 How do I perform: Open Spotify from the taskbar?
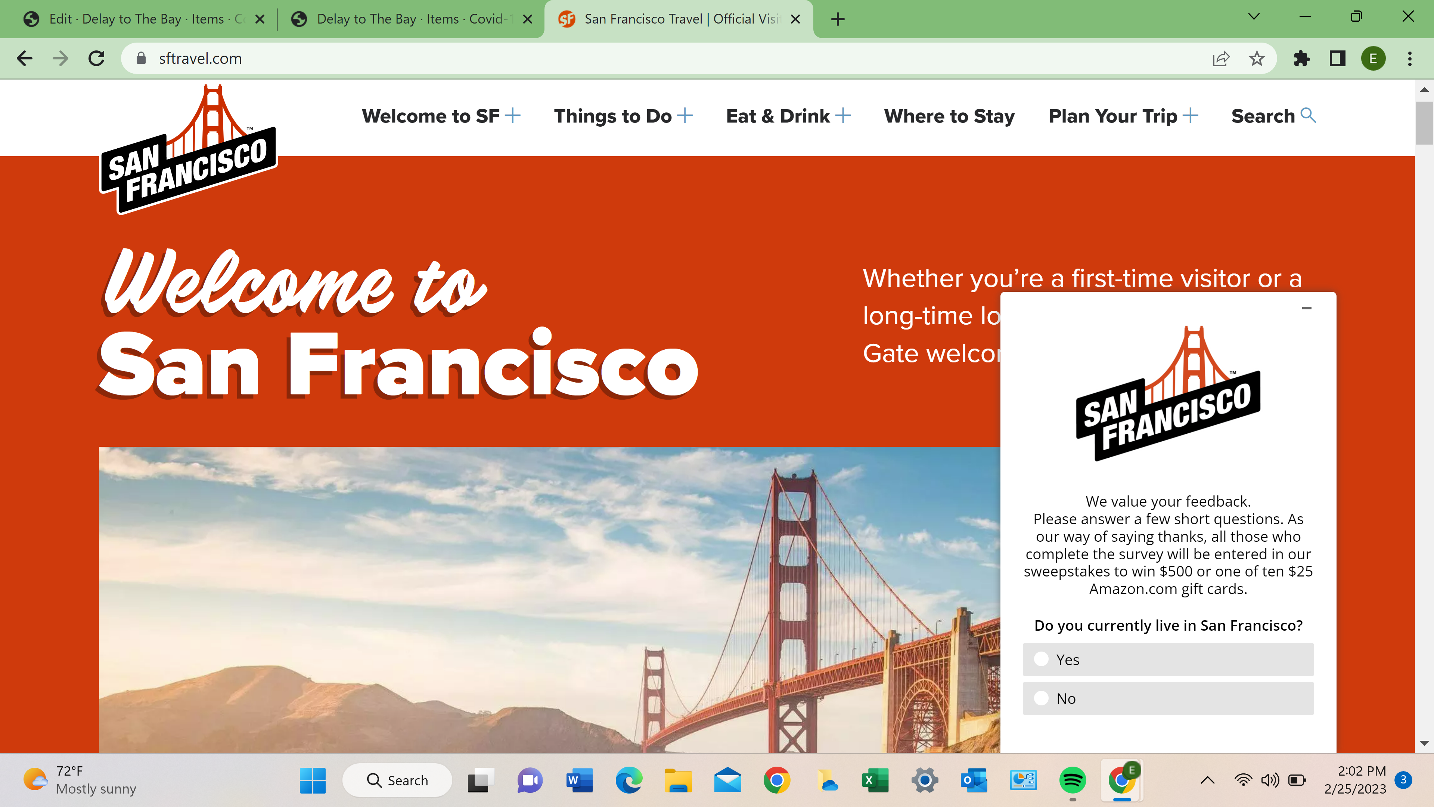point(1072,780)
